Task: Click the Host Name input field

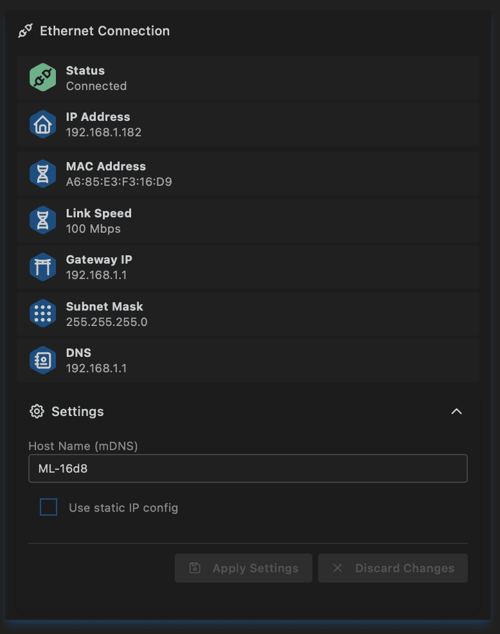Action: pyautogui.click(x=247, y=469)
